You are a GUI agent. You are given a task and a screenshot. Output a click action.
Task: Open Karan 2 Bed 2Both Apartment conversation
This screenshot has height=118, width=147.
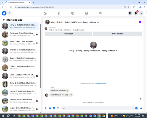click(x=20, y=59)
